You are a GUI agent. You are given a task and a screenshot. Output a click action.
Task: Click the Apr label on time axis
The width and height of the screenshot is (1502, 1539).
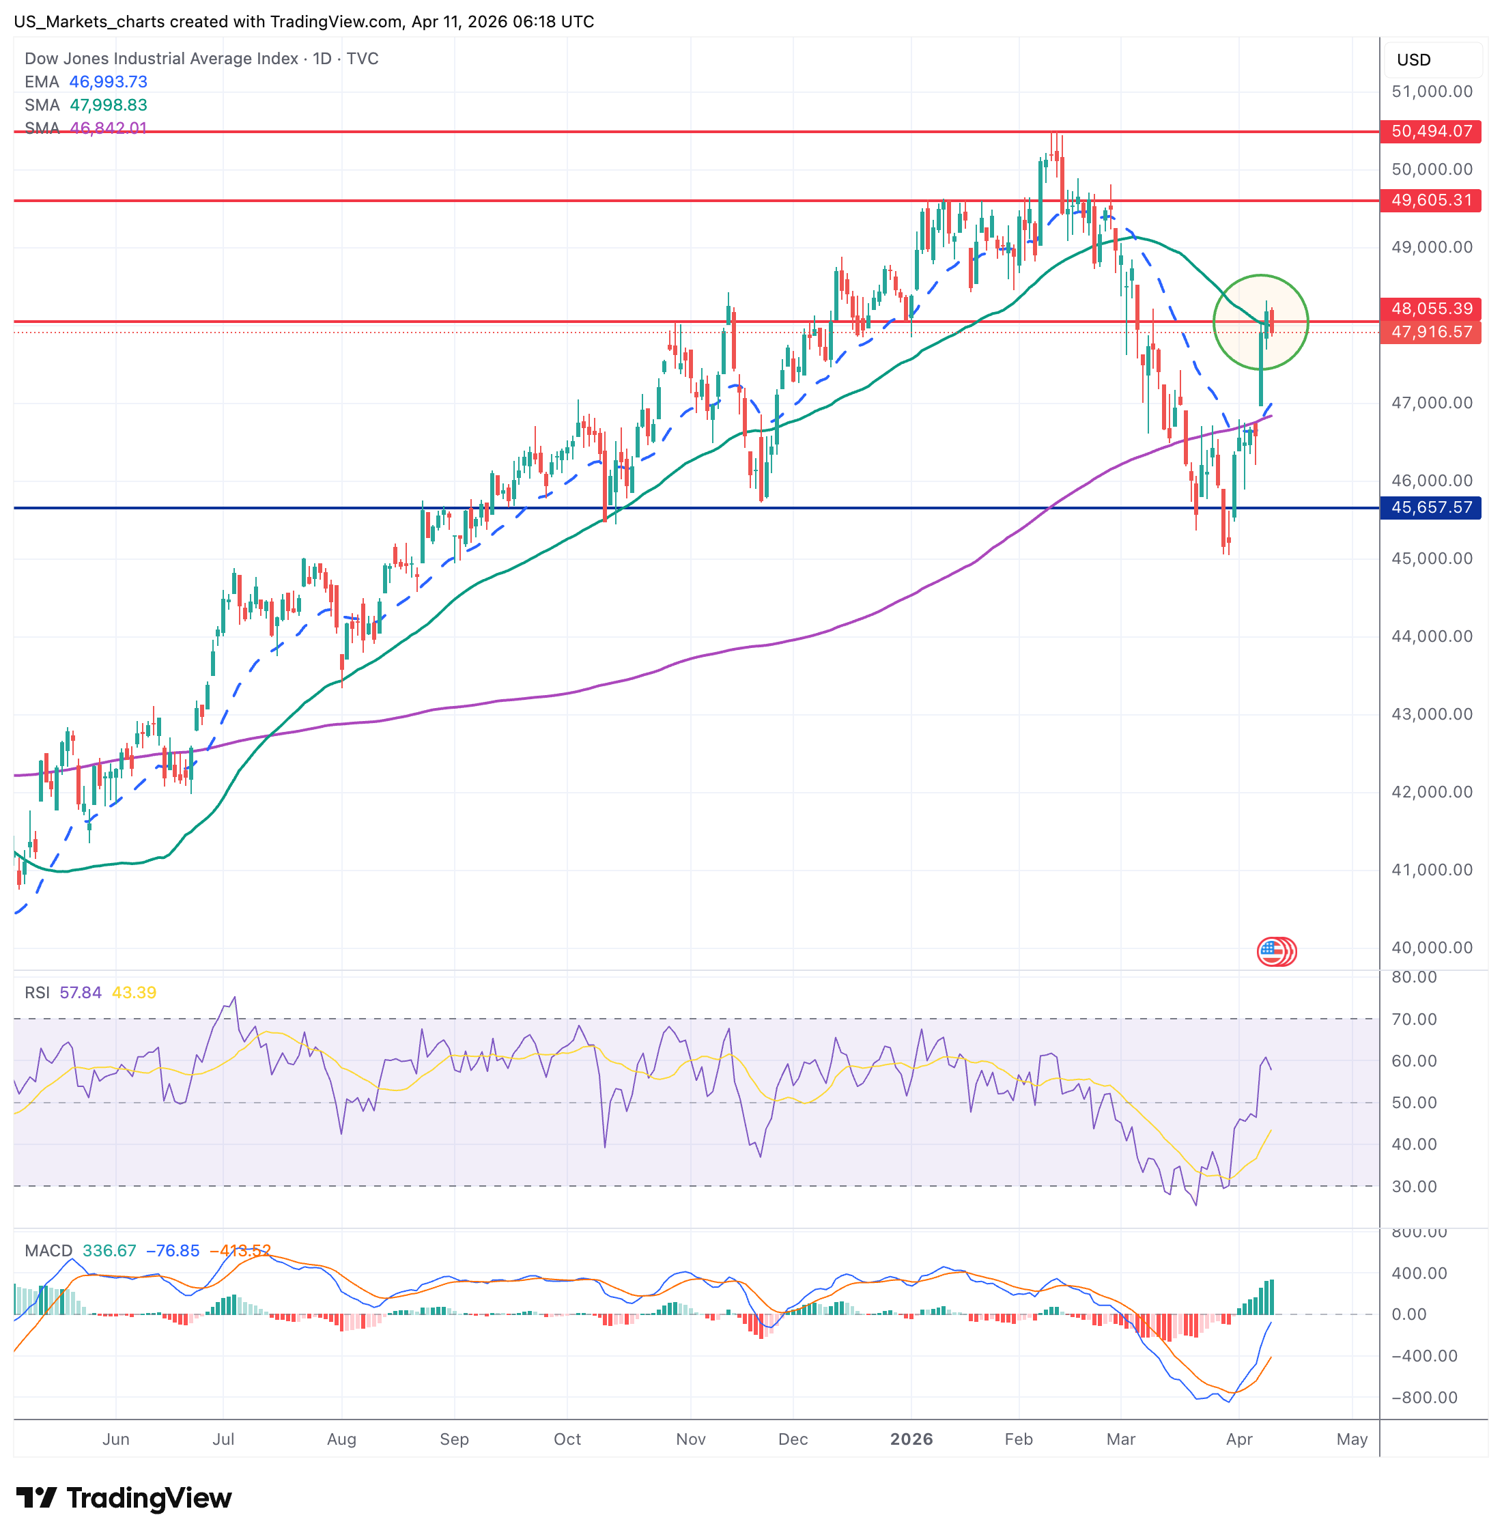pyautogui.click(x=1238, y=1439)
